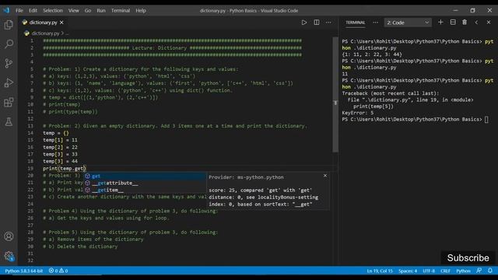Choose '__getitem__' suggestion
The width and height of the screenshot is (498, 280).
click(x=145, y=190)
